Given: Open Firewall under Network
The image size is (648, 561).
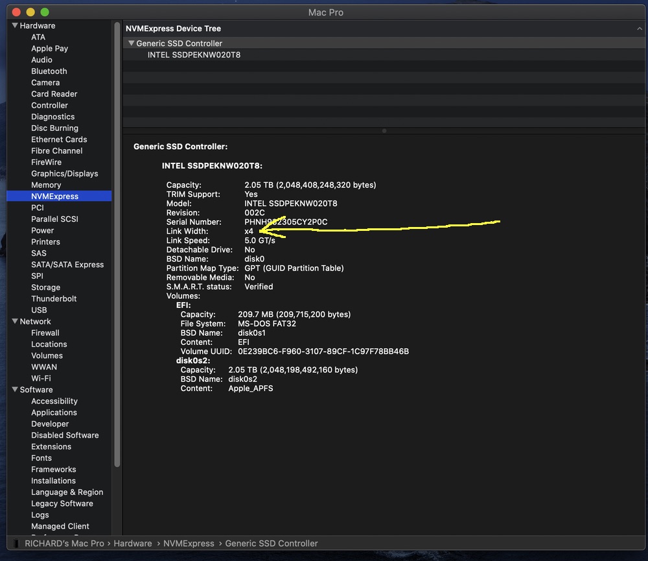Looking at the screenshot, I should tap(45, 333).
